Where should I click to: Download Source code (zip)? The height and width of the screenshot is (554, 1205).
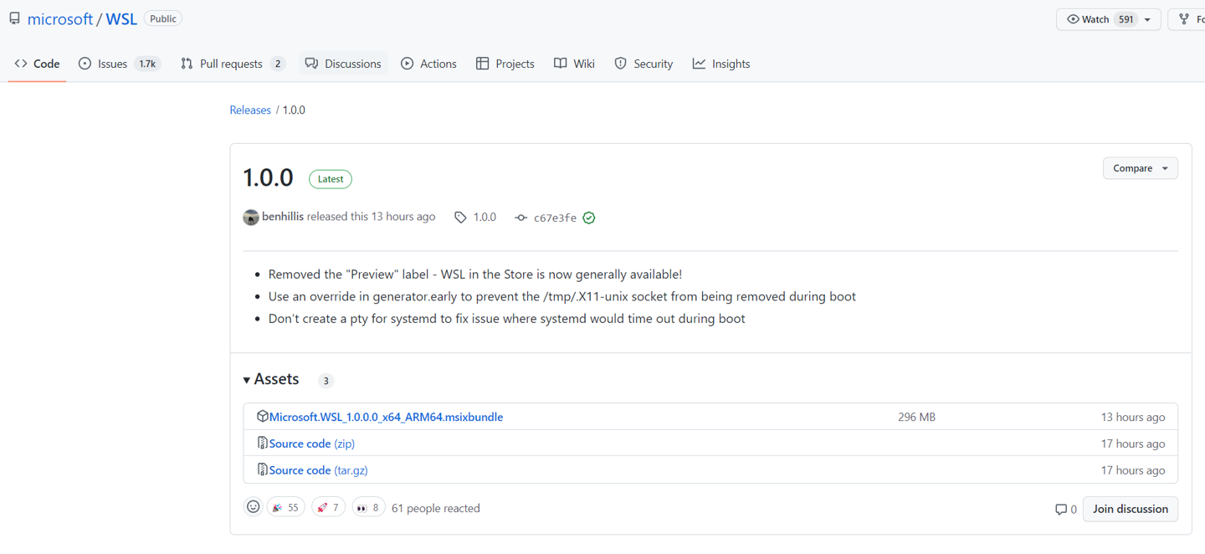pyautogui.click(x=311, y=444)
